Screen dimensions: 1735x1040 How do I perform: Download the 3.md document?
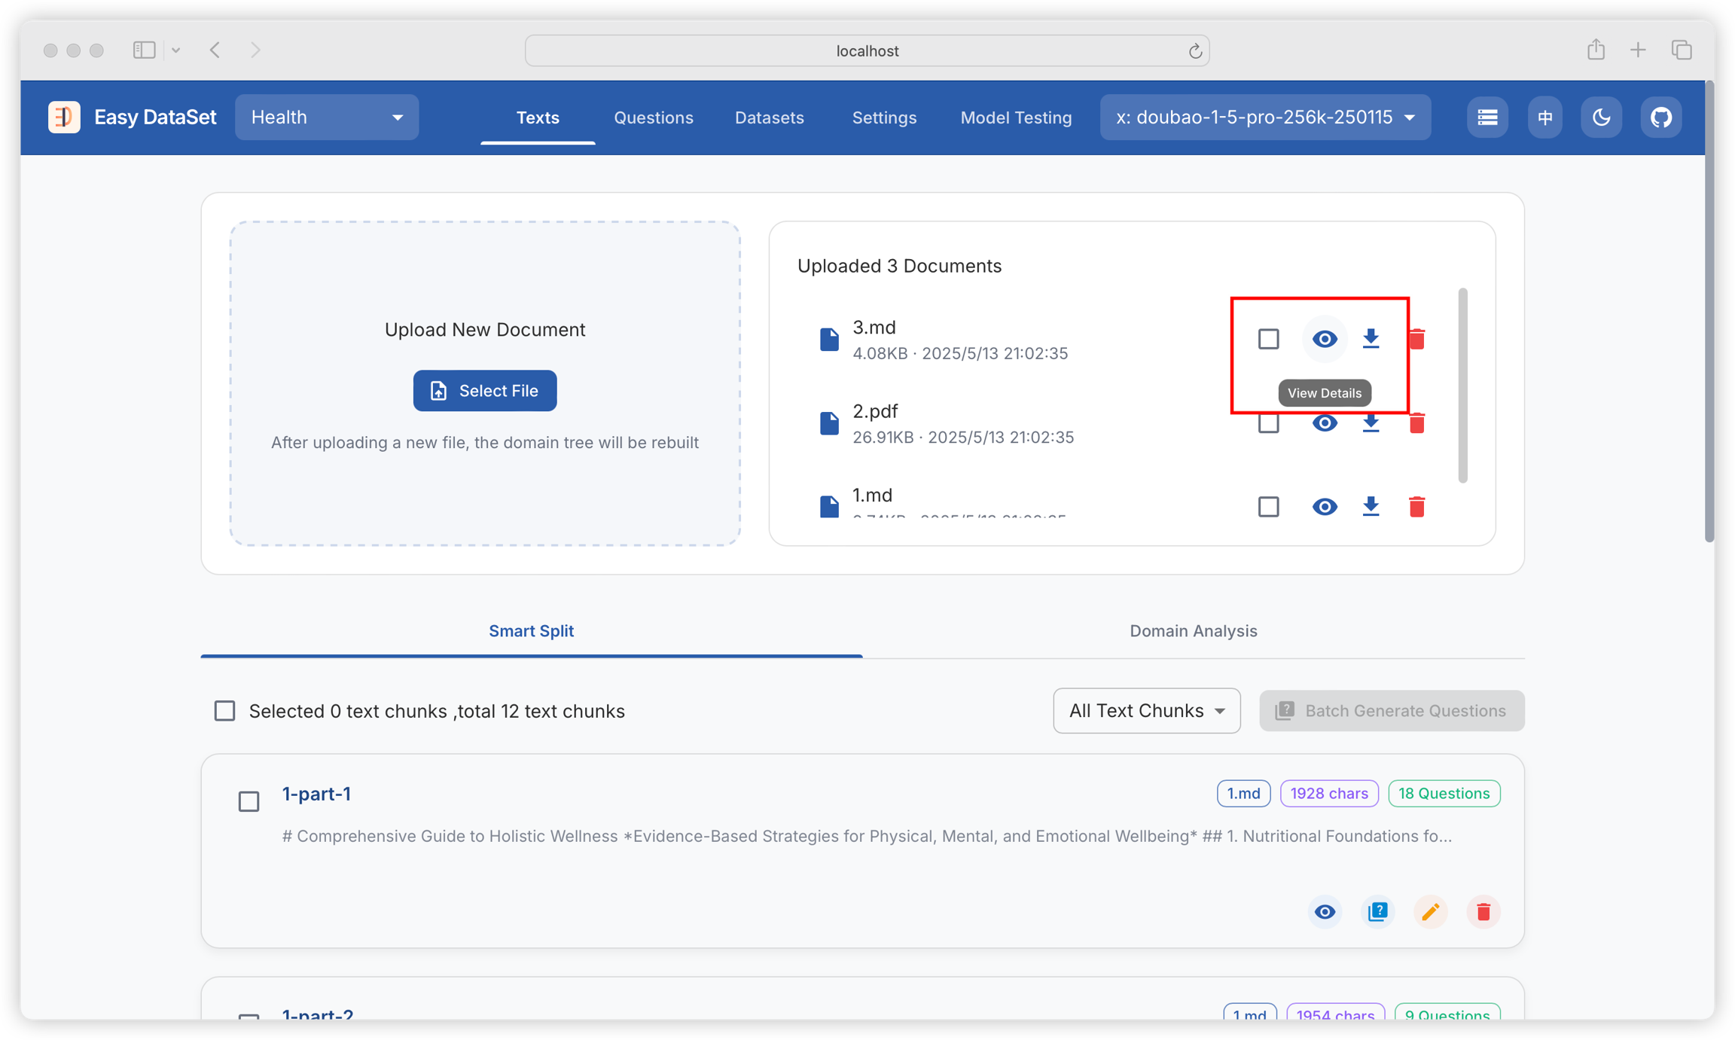(1371, 339)
